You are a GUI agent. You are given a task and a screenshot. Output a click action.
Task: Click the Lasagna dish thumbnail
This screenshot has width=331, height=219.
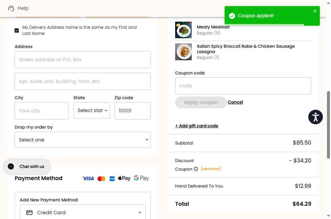coord(183,52)
